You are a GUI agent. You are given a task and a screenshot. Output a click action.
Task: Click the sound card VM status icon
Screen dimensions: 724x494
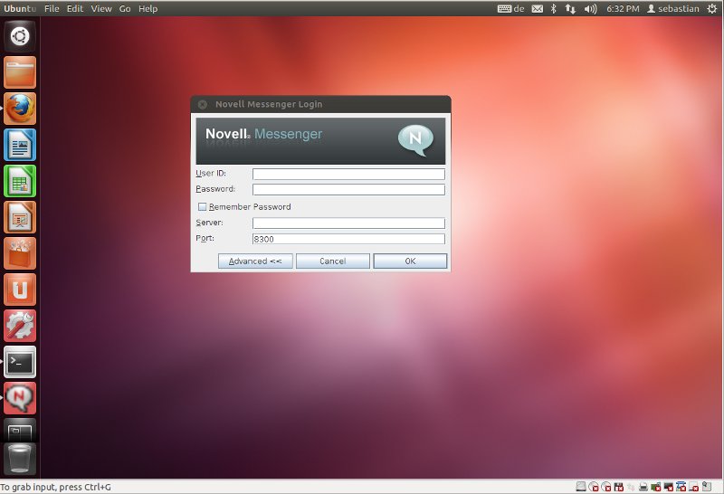(655, 486)
